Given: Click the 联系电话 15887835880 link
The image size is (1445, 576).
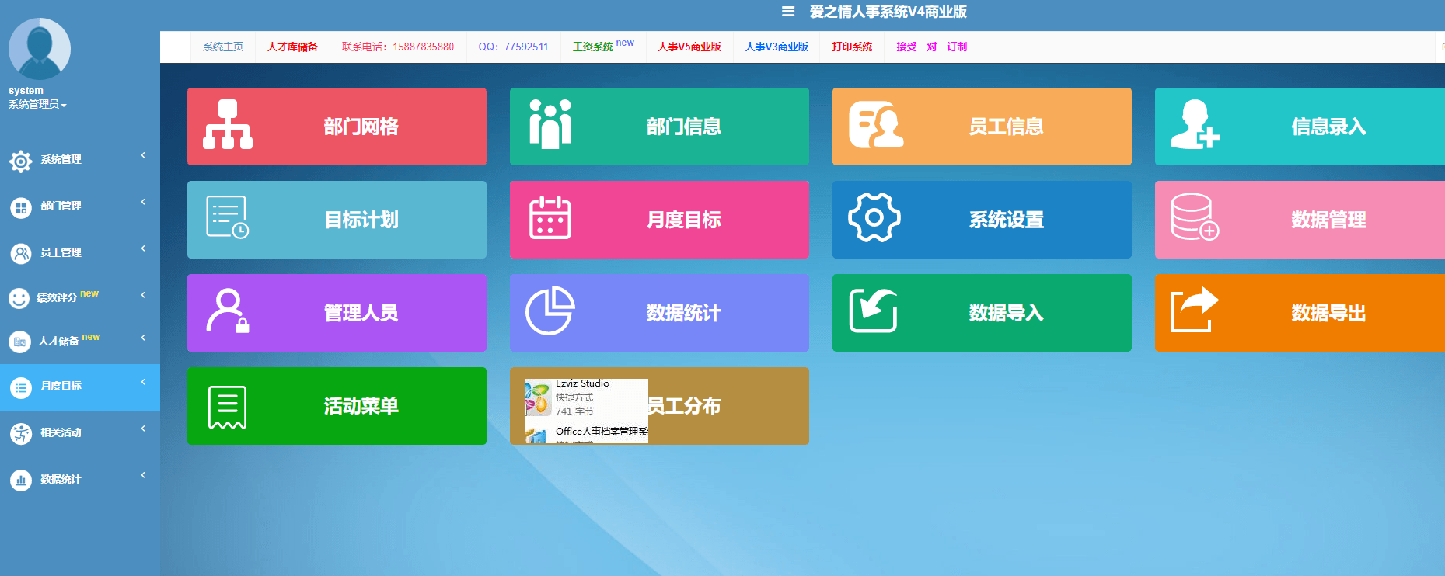Looking at the screenshot, I should [398, 47].
